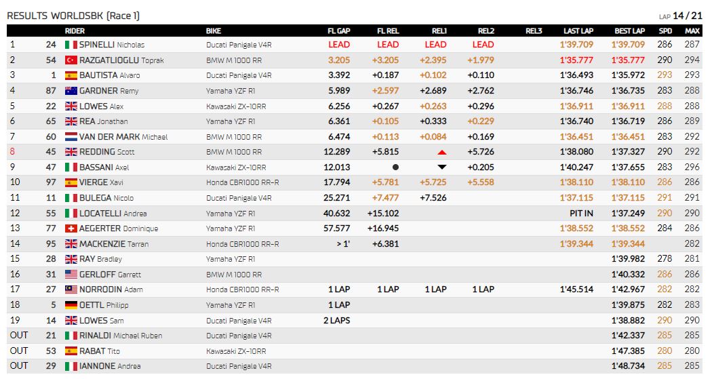Click the Dutch flag beside VAN DER MARK
714x379 pixels.
click(71, 137)
